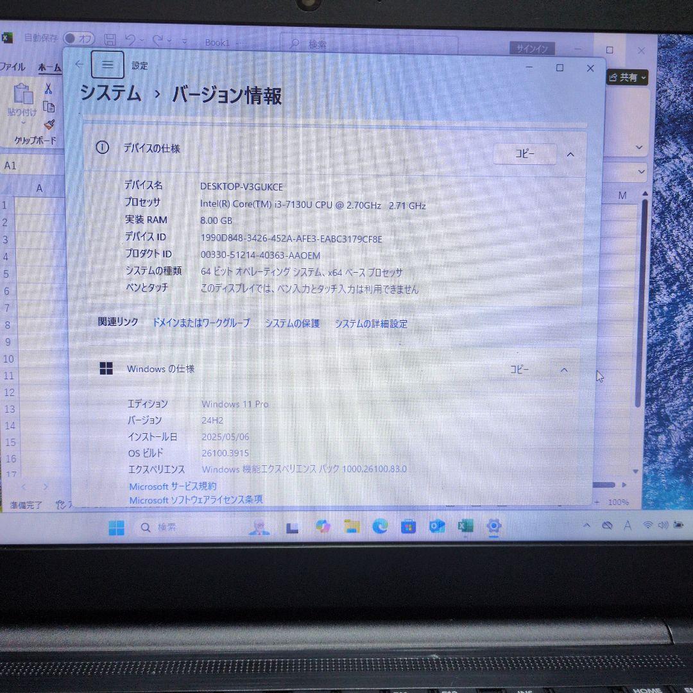This screenshot has width=693, height=693.
Task: Click the Excel Name Box showing A1
Action: (31, 166)
